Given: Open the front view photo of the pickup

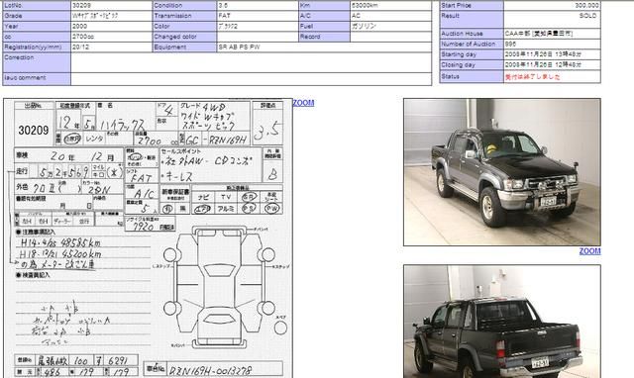Looking at the screenshot, I should point(502,172).
